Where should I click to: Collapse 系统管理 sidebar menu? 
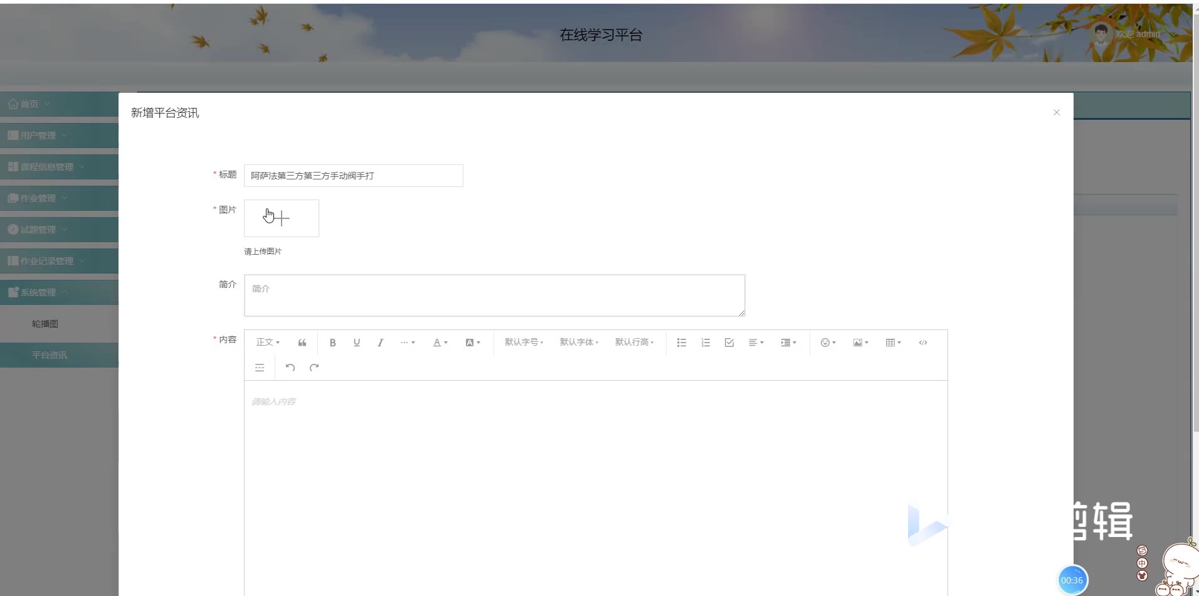[59, 292]
